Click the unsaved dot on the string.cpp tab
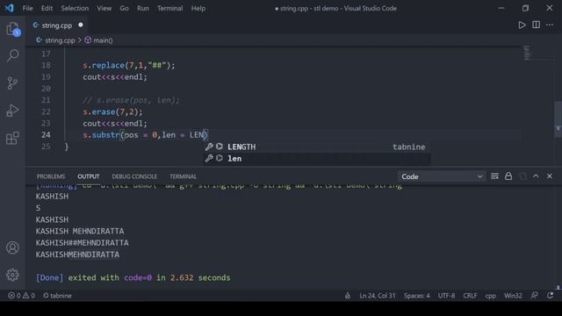 [81, 25]
